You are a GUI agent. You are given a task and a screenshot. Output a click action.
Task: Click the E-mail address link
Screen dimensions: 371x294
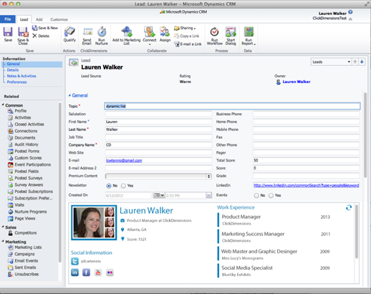(x=124, y=160)
